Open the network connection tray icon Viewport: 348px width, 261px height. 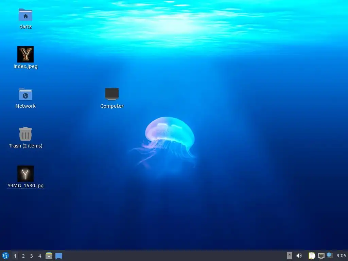[321, 256]
